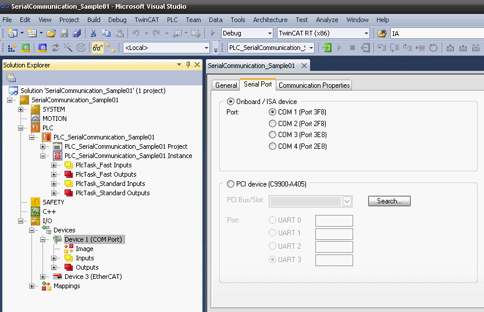Select COM 2 (Port 2F8) radio button
This screenshot has width=484, height=312.
(273, 123)
